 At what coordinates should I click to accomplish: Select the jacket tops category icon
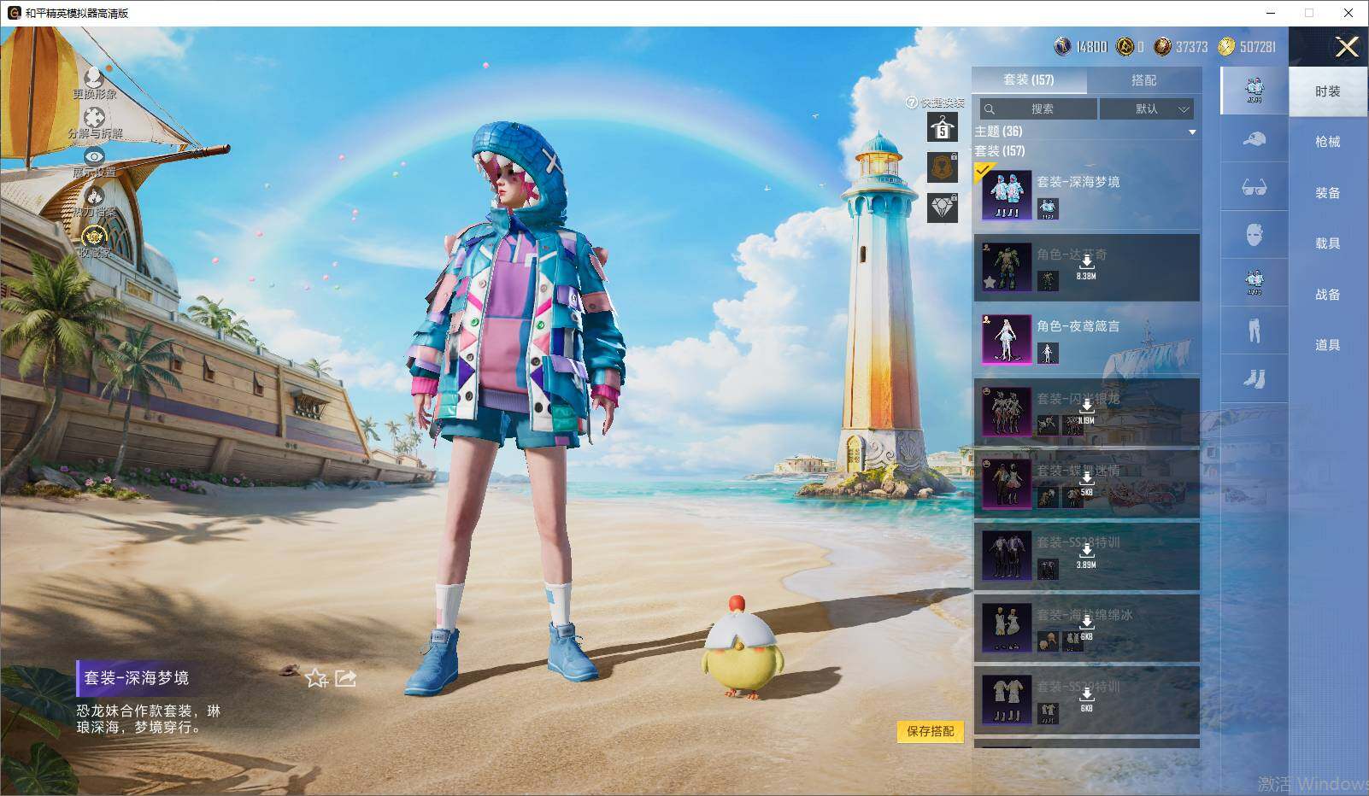(x=1254, y=283)
